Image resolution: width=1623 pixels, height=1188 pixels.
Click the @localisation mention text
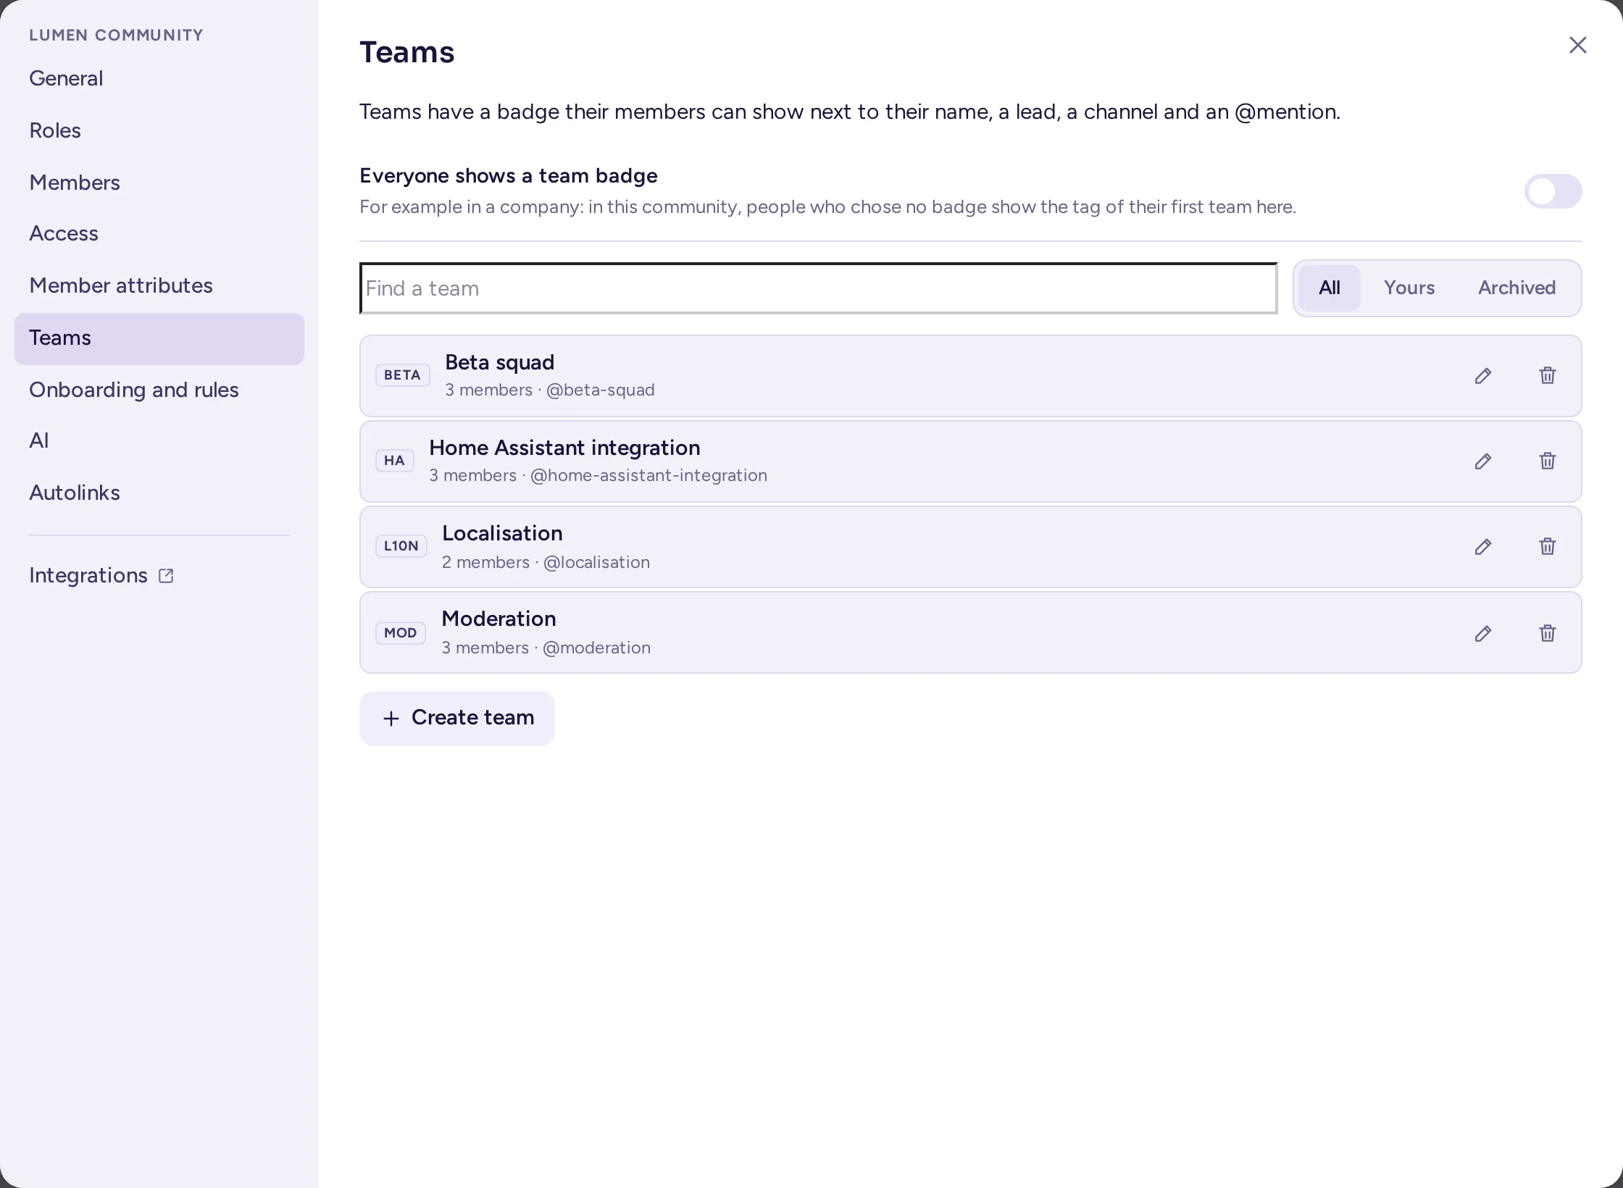pos(596,562)
